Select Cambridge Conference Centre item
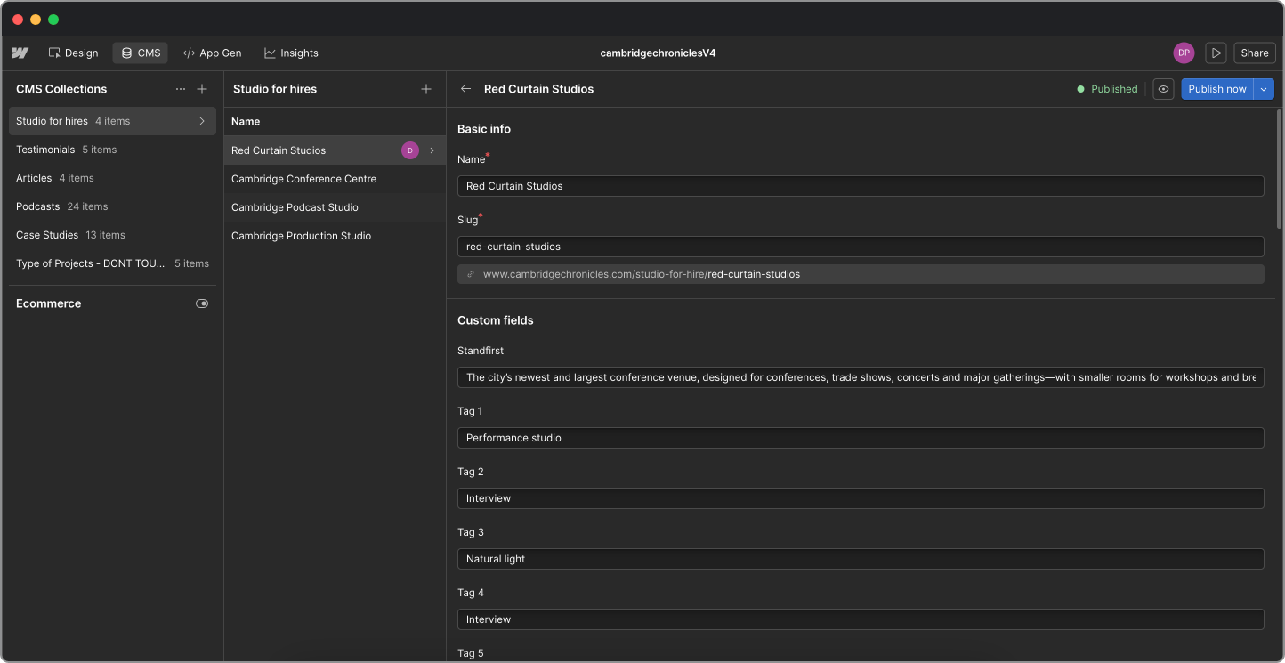 (335, 179)
